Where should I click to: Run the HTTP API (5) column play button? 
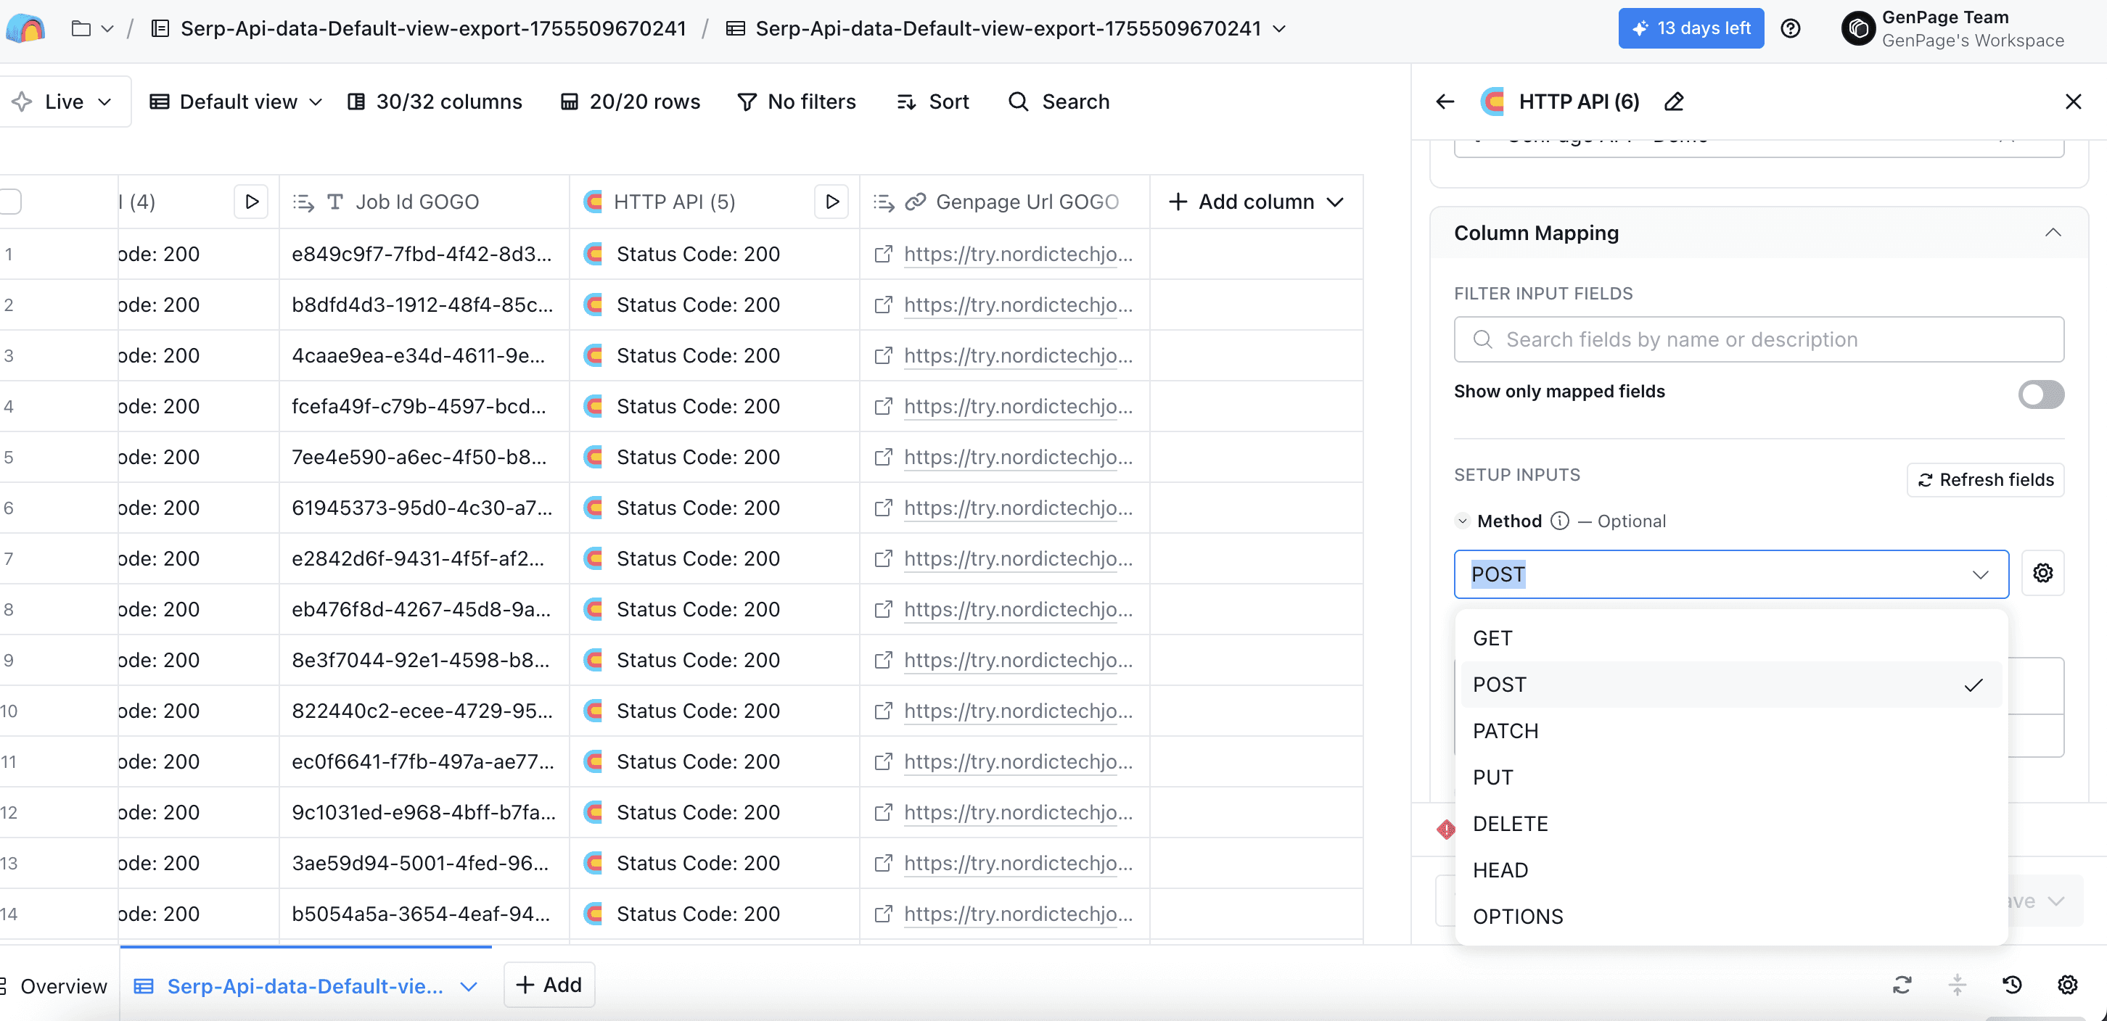tap(831, 201)
